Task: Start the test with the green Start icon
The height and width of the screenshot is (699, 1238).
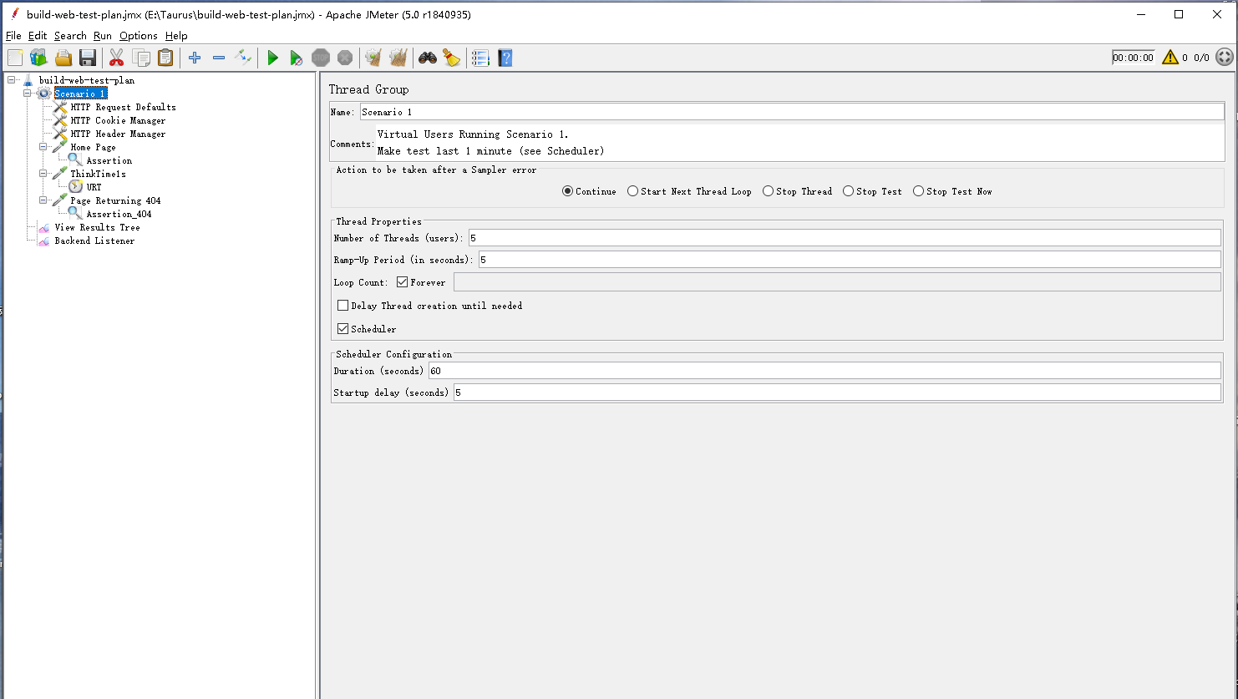Action: pos(272,58)
